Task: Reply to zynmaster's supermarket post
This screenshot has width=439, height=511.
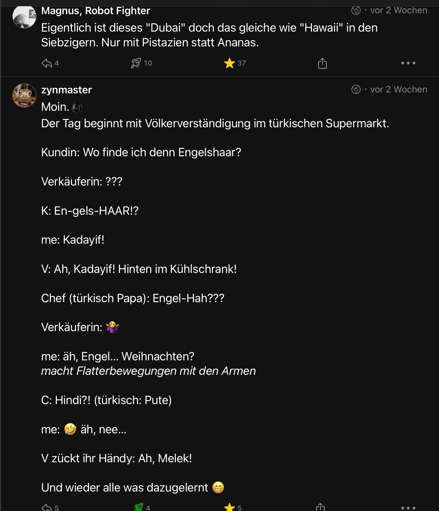Action: [47, 507]
